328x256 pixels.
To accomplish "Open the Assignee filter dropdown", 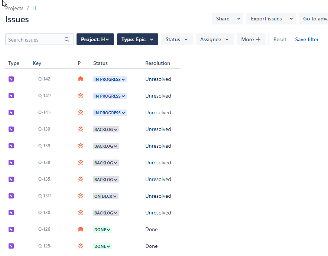I will pos(214,39).
